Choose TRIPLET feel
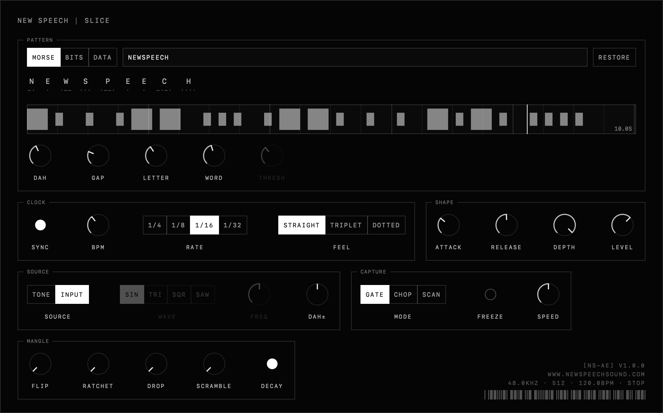The height and width of the screenshot is (413, 663). [x=346, y=225]
